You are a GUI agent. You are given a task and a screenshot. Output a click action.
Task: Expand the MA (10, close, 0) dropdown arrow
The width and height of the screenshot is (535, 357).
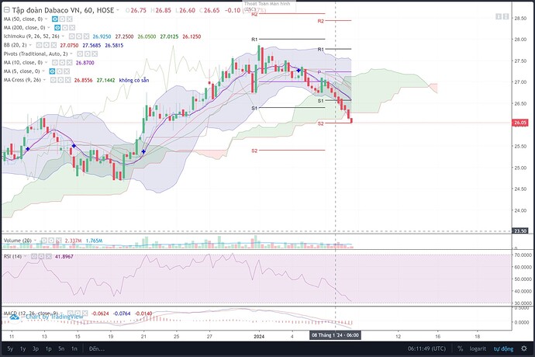pyautogui.click(x=47, y=63)
